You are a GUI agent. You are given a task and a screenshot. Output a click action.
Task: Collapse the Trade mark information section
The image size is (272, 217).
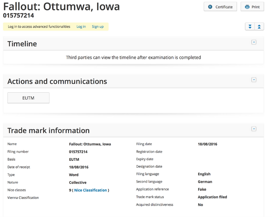point(254,129)
